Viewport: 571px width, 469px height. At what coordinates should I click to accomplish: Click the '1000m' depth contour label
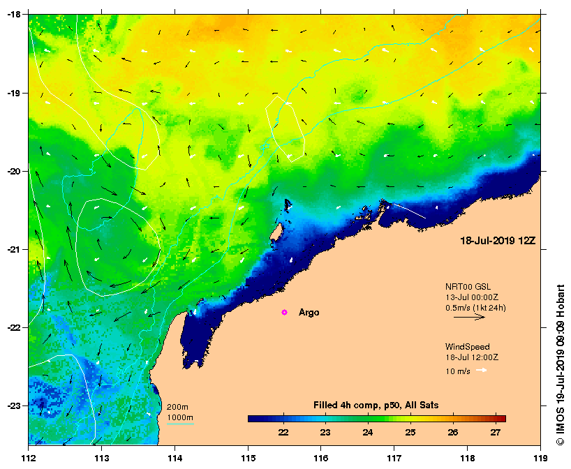click(180, 417)
